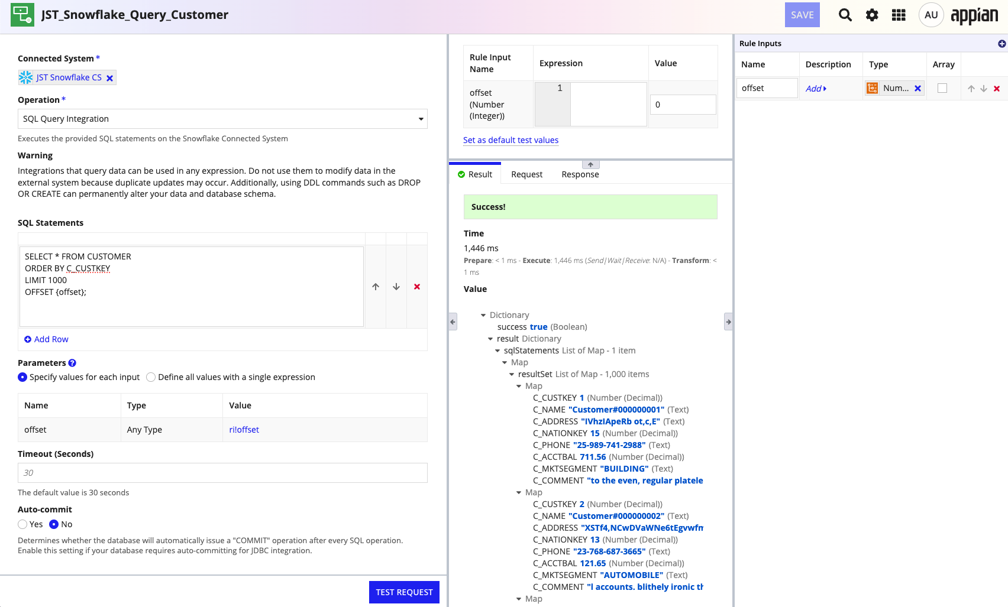Collapse the top-level Dictionary node

483,315
